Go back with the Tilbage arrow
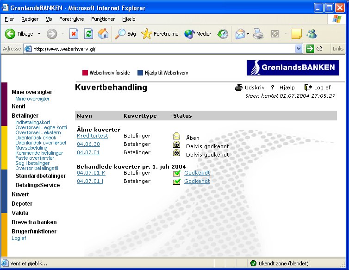349x270 pixels. pyautogui.click(x=10, y=34)
